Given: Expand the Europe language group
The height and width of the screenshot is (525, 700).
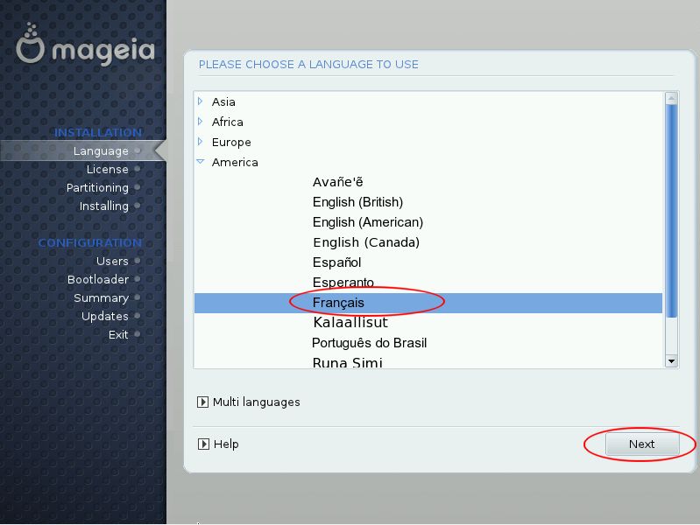Looking at the screenshot, I should pos(200,142).
